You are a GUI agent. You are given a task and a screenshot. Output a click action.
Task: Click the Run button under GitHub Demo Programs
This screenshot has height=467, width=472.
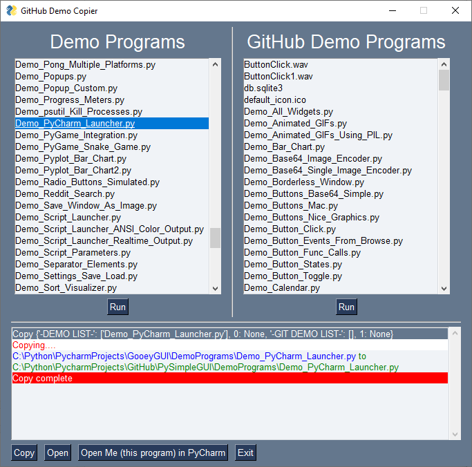tap(346, 307)
